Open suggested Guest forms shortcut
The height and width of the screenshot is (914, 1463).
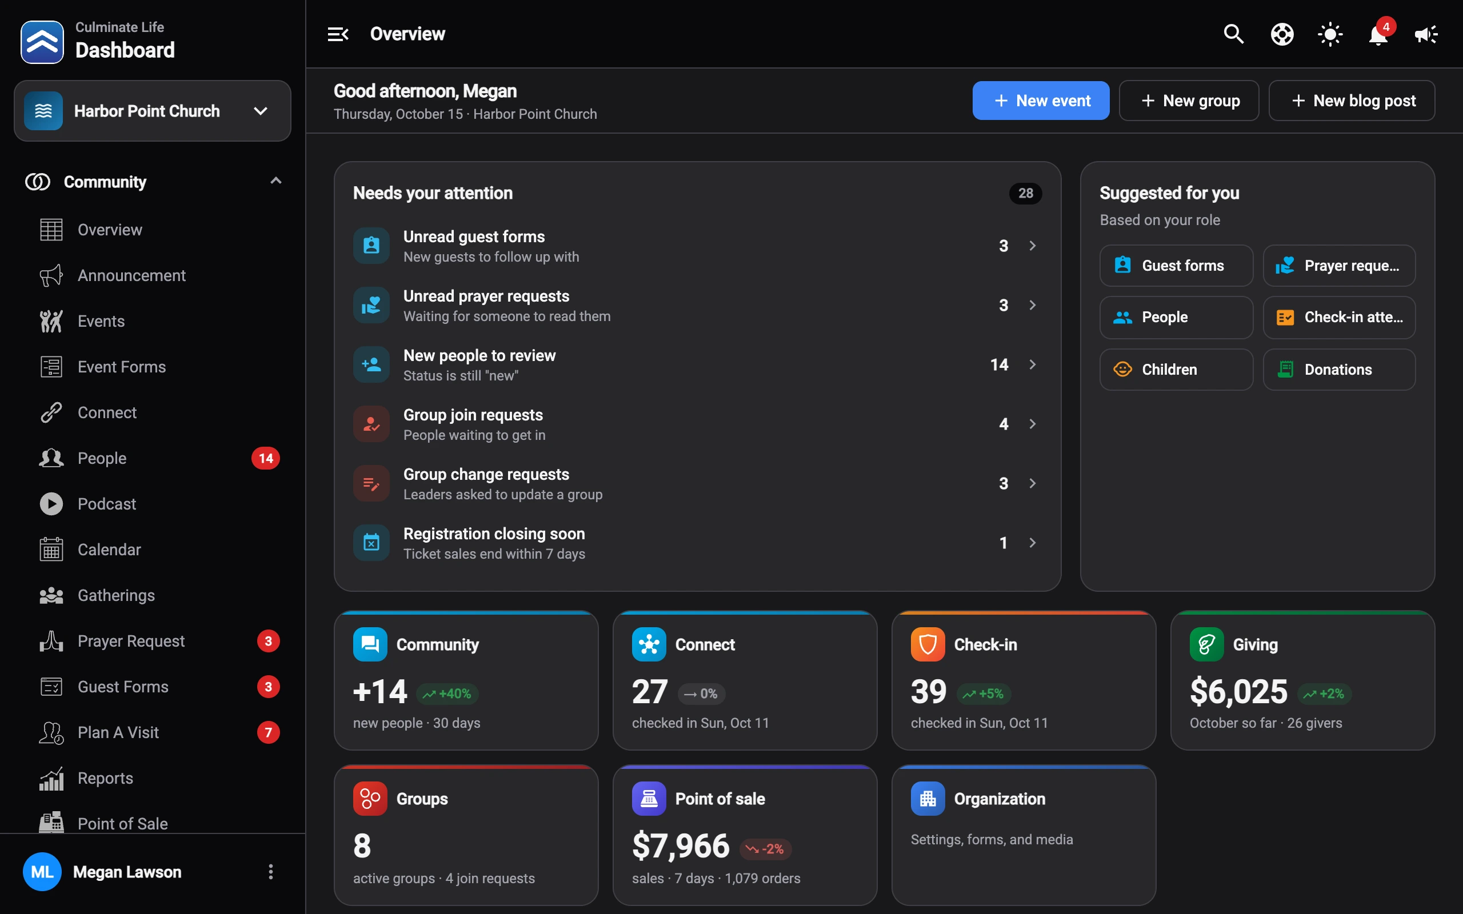click(x=1176, y=266)
